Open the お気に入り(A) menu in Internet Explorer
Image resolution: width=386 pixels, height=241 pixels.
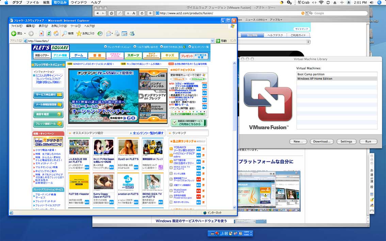click(x=59, y=26)
